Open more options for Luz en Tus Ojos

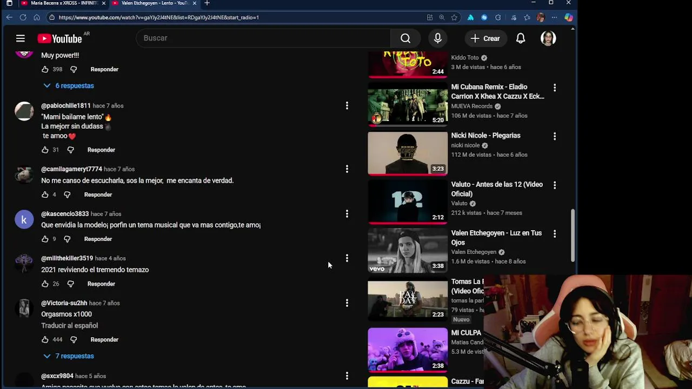pos(554,233)
